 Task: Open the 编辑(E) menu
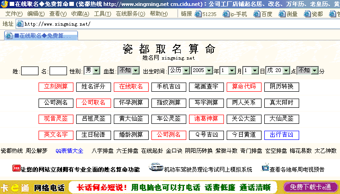pyautogui.click(x=36, y=14)
